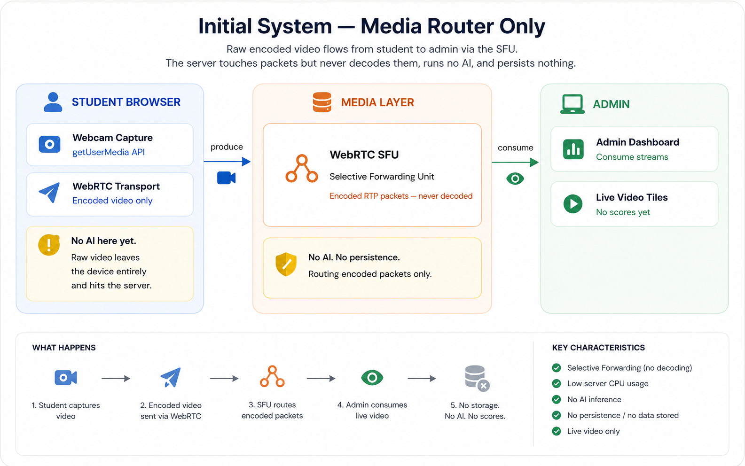The width and height of the screenshot is (745, 466).
Task: Click the MEDIA LAYER heading
Action: tap(377, 102)
